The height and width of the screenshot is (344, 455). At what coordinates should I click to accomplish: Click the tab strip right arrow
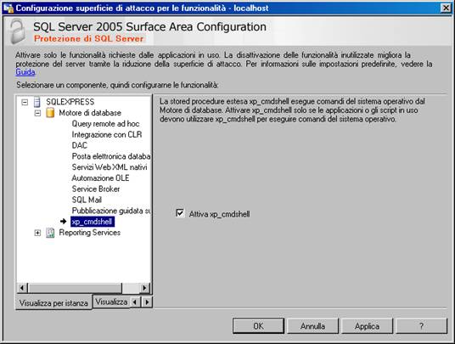(147, 302)
